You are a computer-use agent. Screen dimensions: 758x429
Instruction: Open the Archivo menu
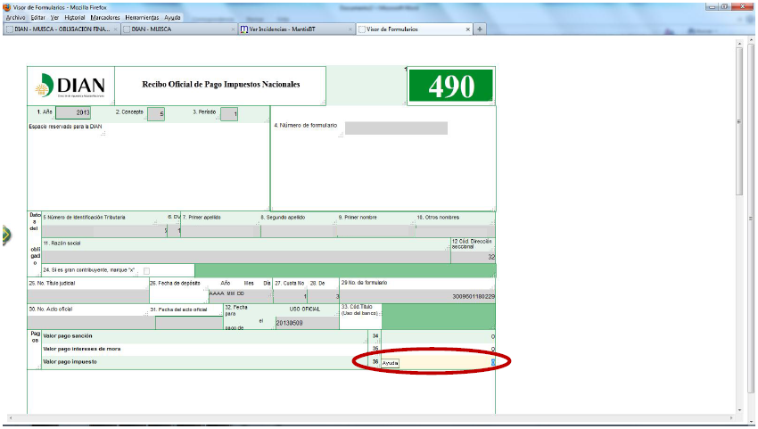coord(15,18)
